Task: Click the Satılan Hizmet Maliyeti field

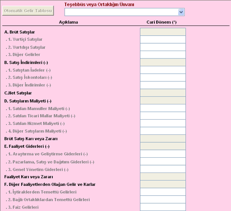Action: [x=163, y=123]
